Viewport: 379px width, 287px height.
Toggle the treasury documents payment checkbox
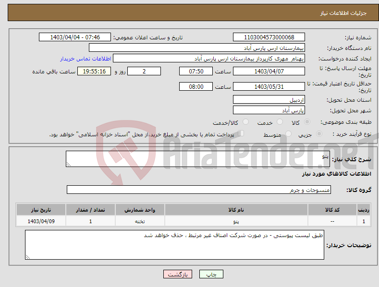click(241, 133)
